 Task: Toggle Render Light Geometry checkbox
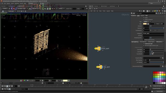coord(143,40)
